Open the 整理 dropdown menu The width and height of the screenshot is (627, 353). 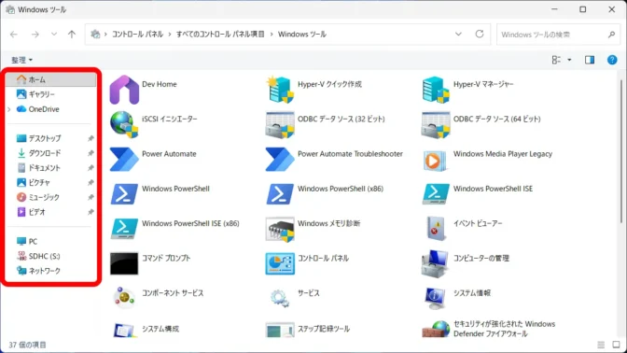(21, 60)
